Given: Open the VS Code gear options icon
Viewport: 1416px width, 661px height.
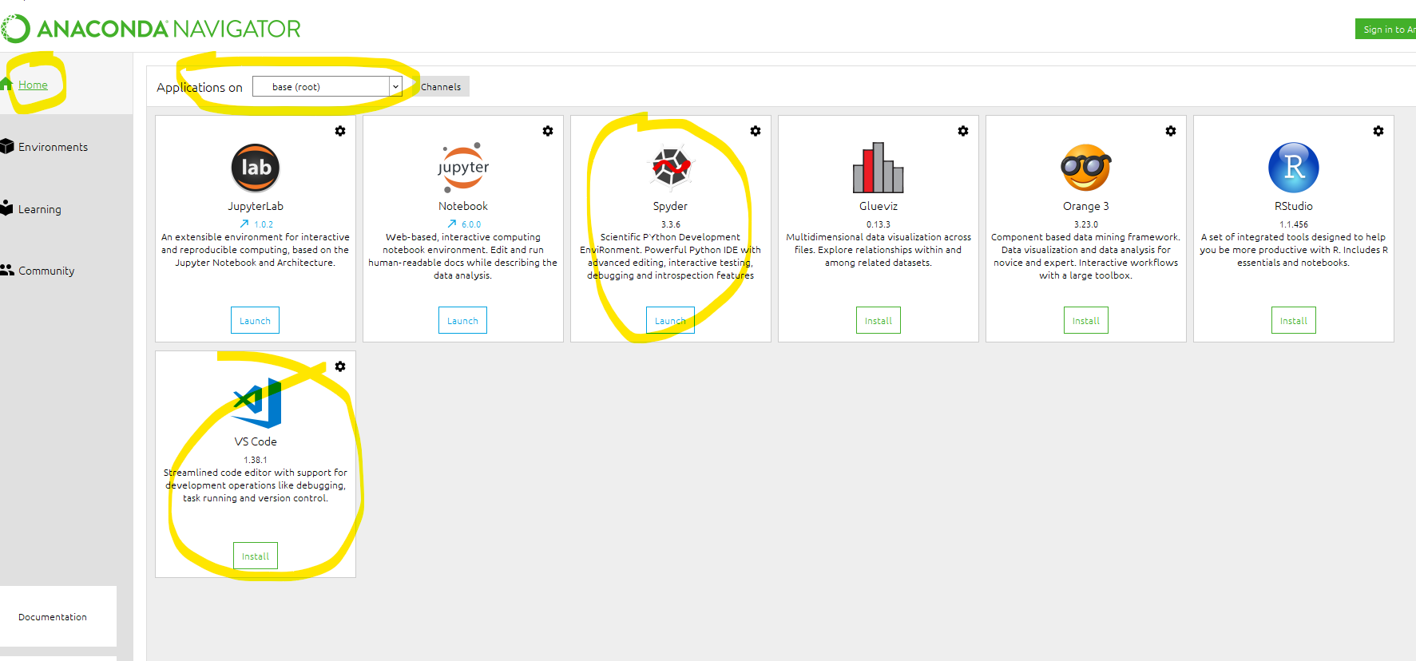Looking at the screenshot, I should 340,366.
